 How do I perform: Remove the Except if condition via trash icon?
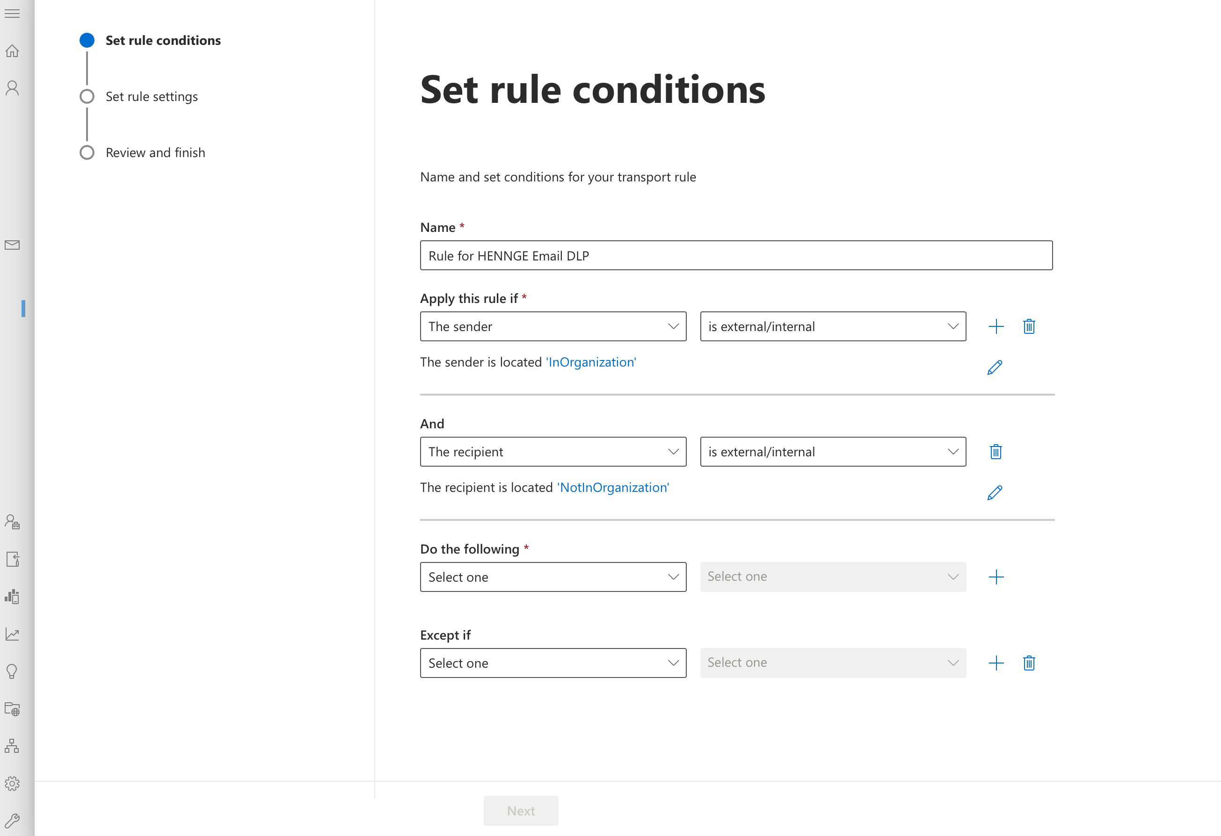(1029, 663)
